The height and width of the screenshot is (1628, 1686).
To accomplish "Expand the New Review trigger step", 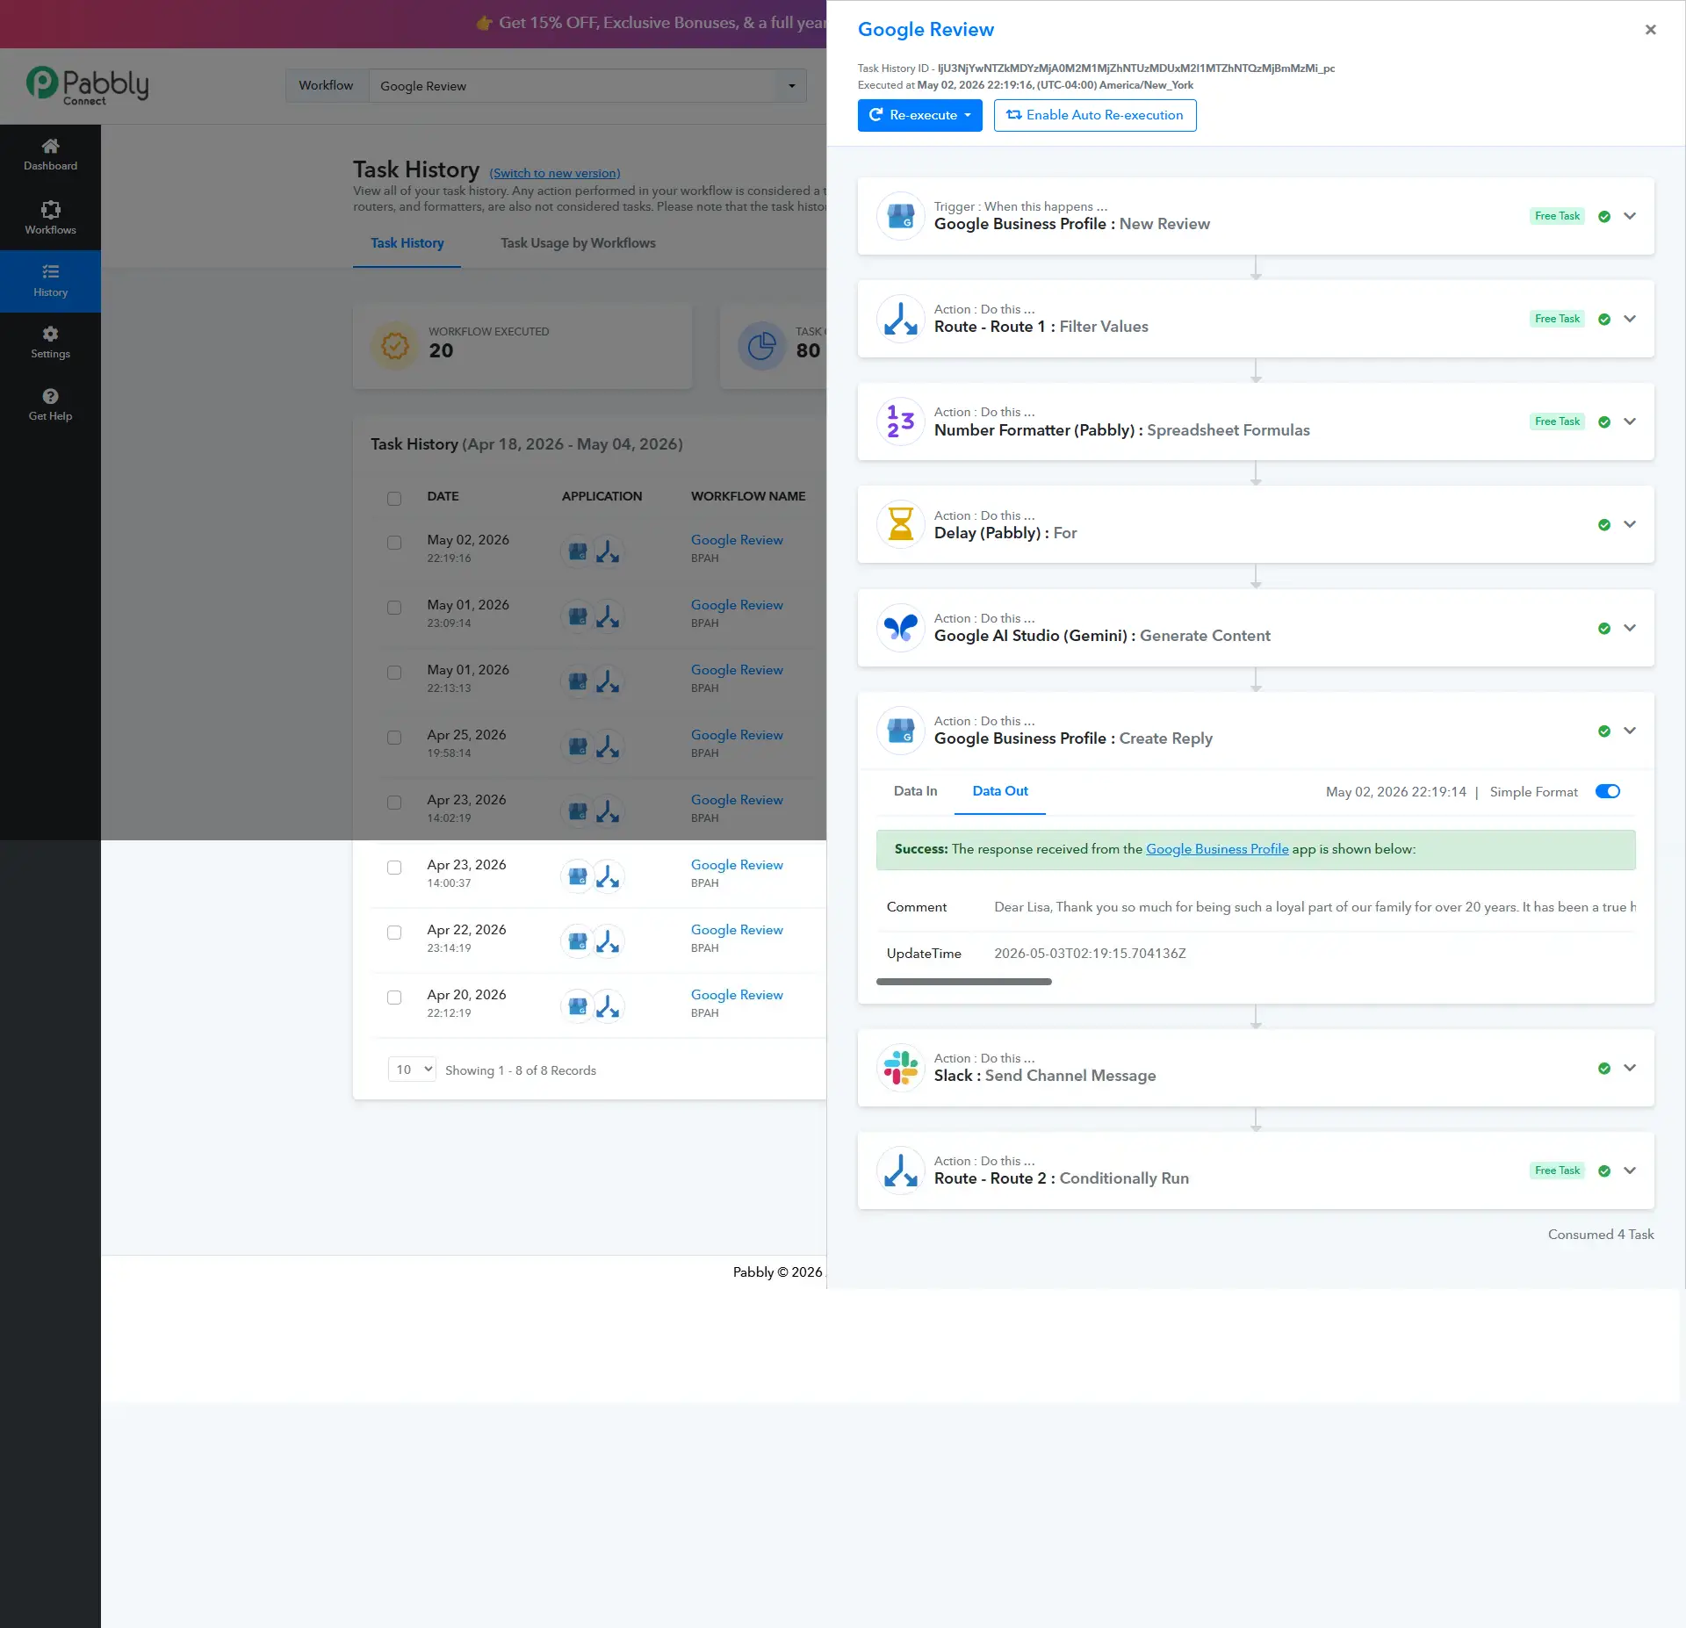I will coord(1630,216).
